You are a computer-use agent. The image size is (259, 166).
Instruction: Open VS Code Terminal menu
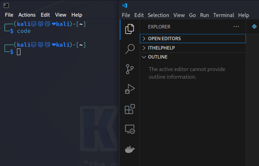tap(223, 15)
